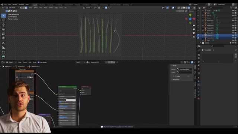Toggle snapping magnet in viewport header
This screenshot has height=134, width=238.
pyautogui.click(x=99, y=8)
